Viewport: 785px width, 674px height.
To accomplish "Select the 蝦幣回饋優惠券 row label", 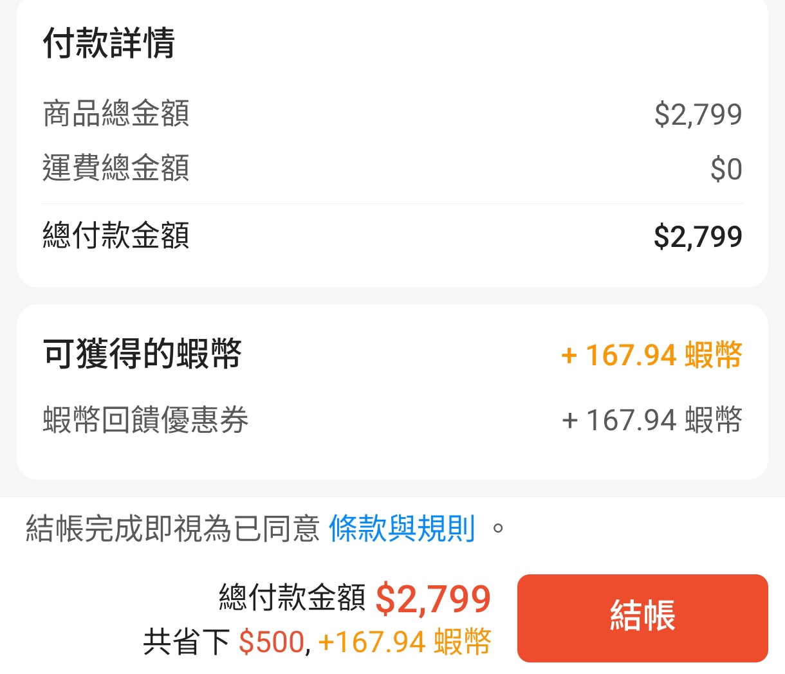I will click(x=145, y=421).
